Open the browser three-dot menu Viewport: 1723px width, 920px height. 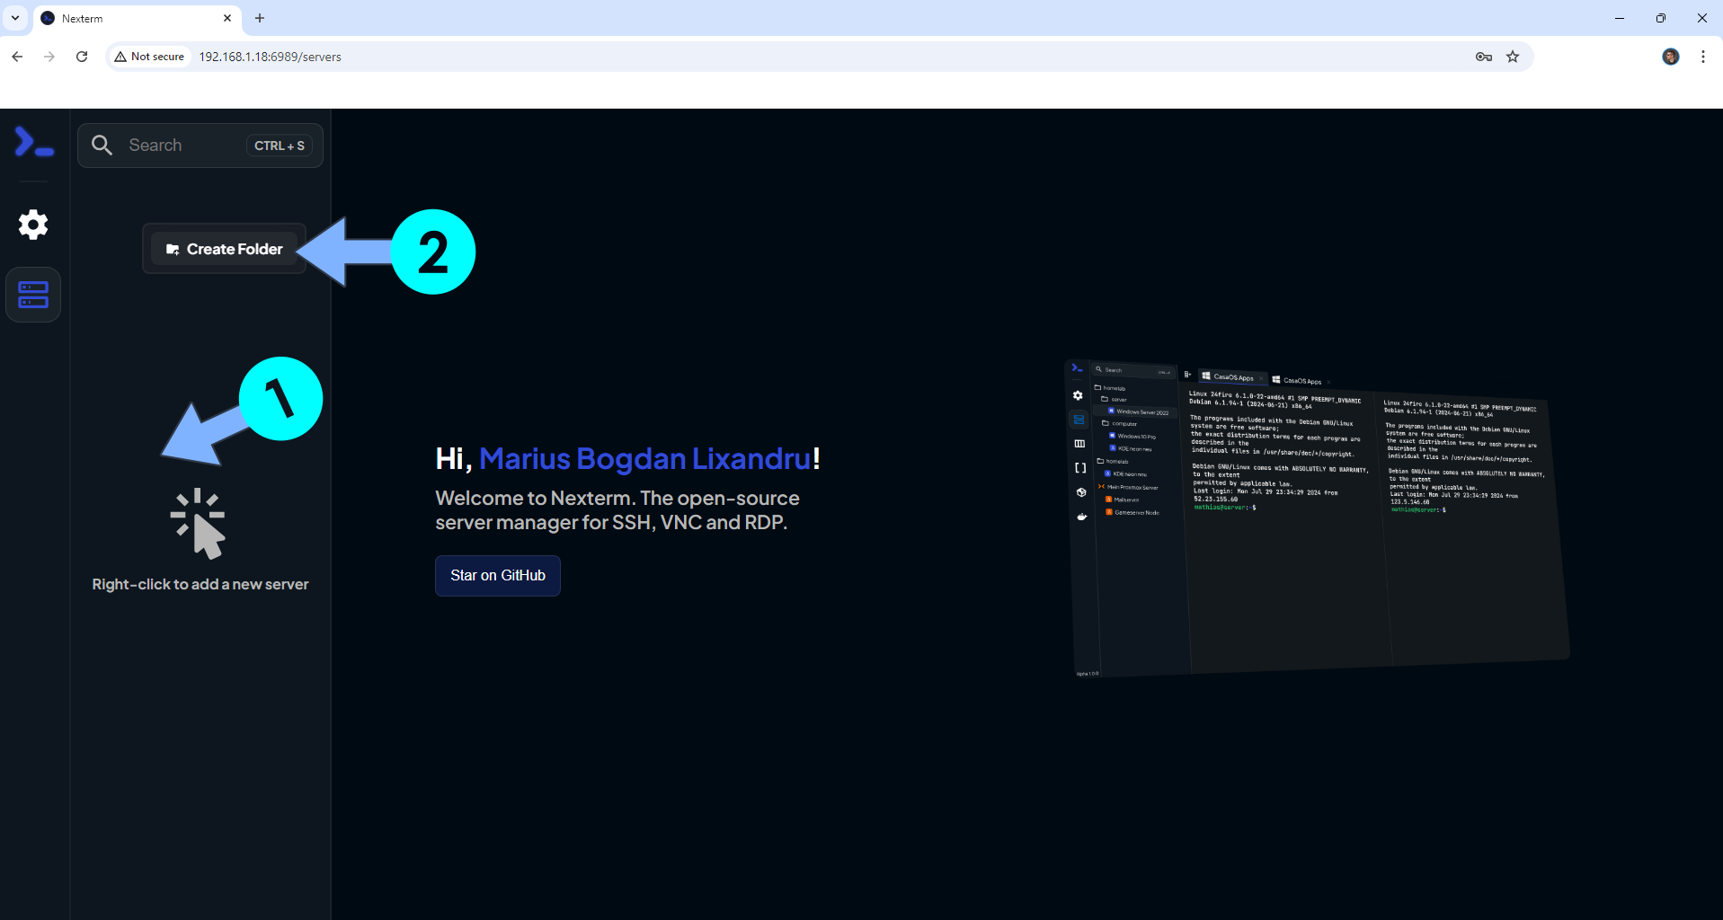pyautogui.click(x=1703, y=57)
